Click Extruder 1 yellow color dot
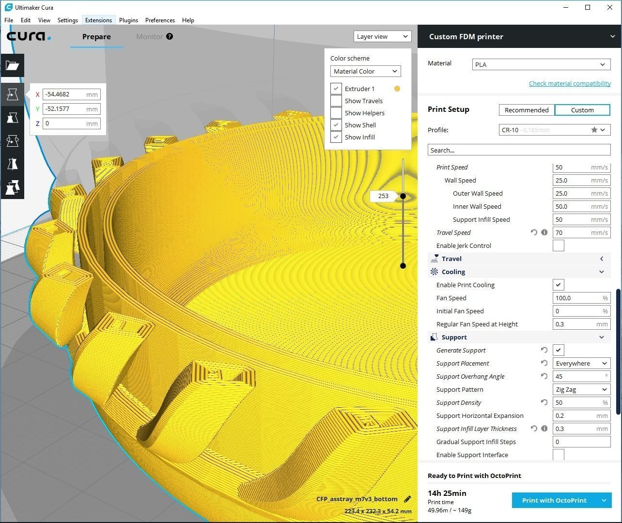The height and width of the screenshot is (523, 622). point(397,89)
